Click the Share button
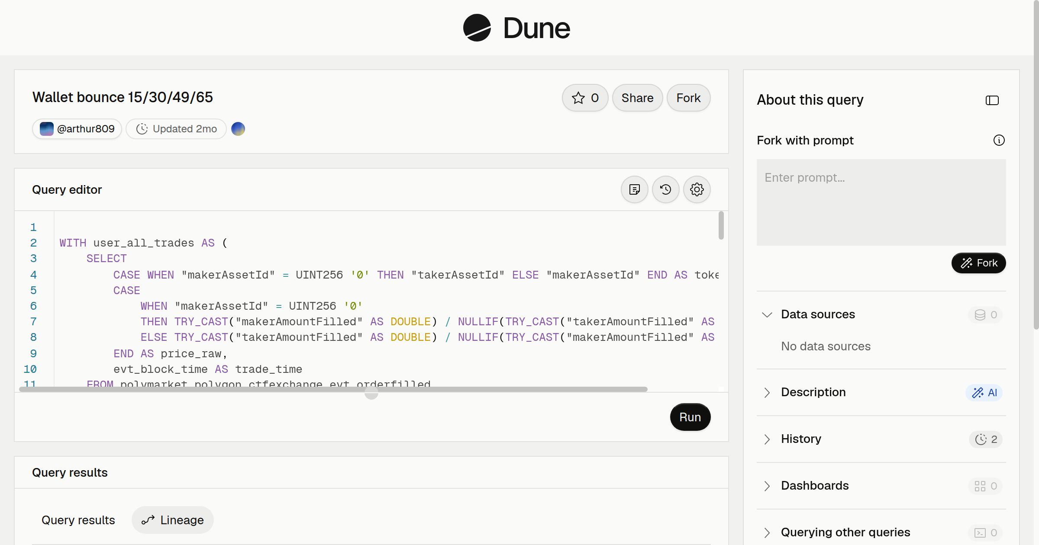The image size is (1039, 545). coord(637,98)
